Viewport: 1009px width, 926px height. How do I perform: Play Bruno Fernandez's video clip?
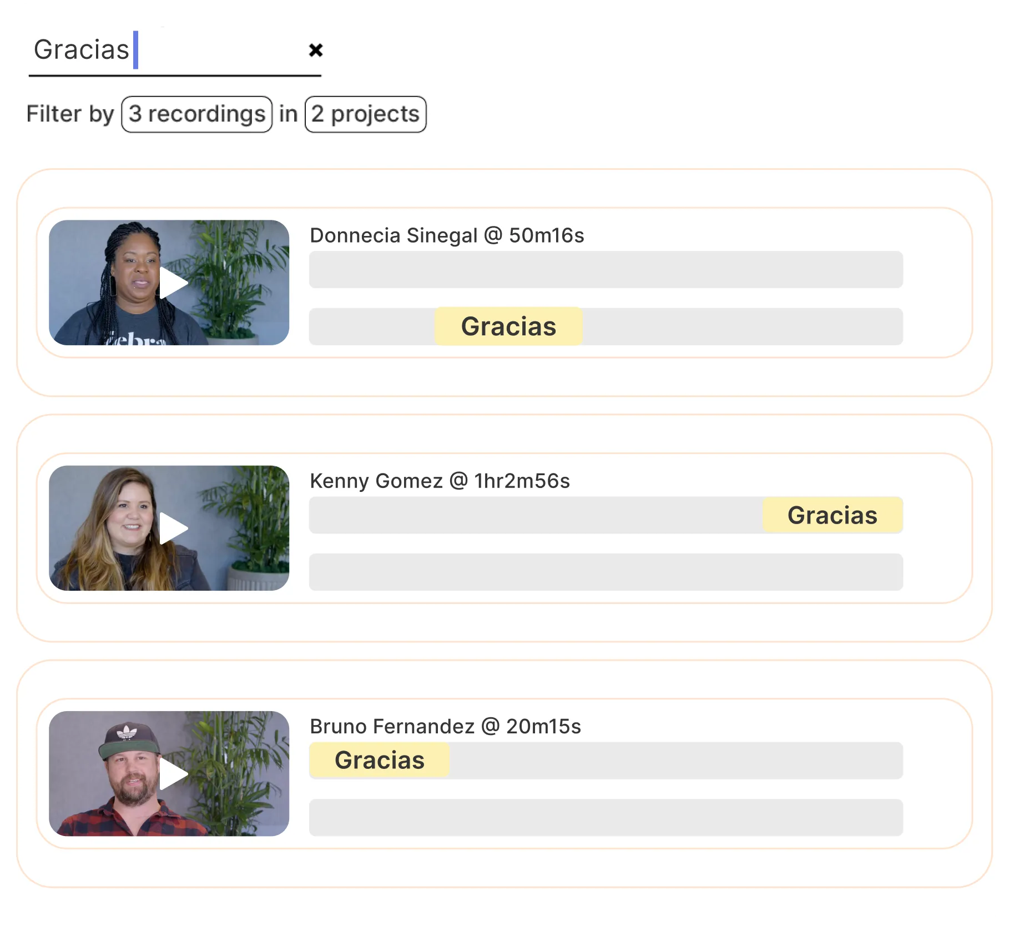(x=173, y=773)
